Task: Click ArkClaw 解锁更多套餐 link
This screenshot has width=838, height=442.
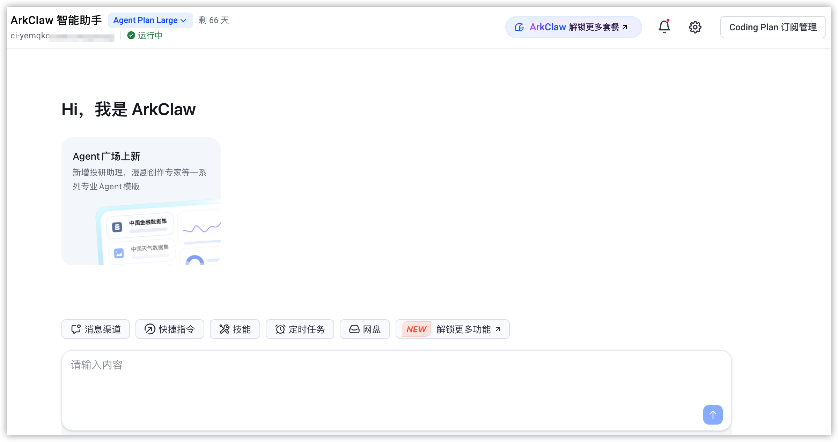Action: [x=573, y=27]
